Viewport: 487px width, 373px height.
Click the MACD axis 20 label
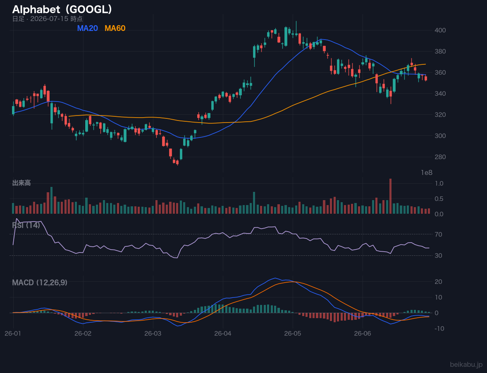tap(438, 281)
